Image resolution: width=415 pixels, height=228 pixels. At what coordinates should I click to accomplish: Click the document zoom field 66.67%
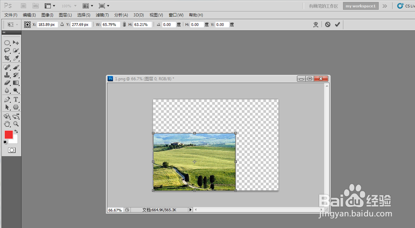click(x=115, y=210)
